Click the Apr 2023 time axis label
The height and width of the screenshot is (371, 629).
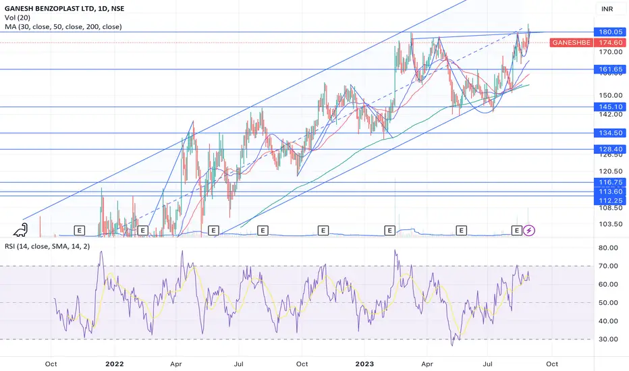[x=427, y=364]
